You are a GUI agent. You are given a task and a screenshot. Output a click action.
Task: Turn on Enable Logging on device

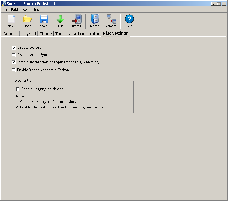18,89
